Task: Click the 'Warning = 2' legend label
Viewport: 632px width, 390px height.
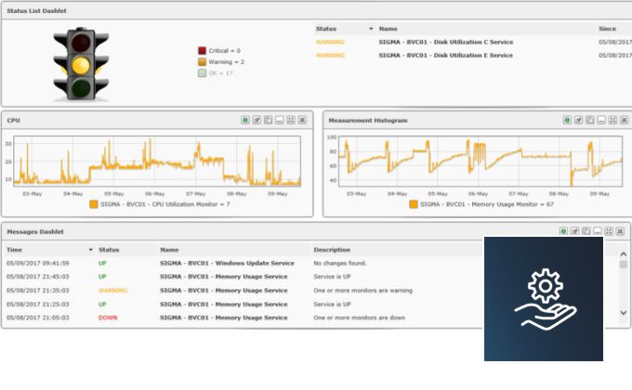Action: 227,62
